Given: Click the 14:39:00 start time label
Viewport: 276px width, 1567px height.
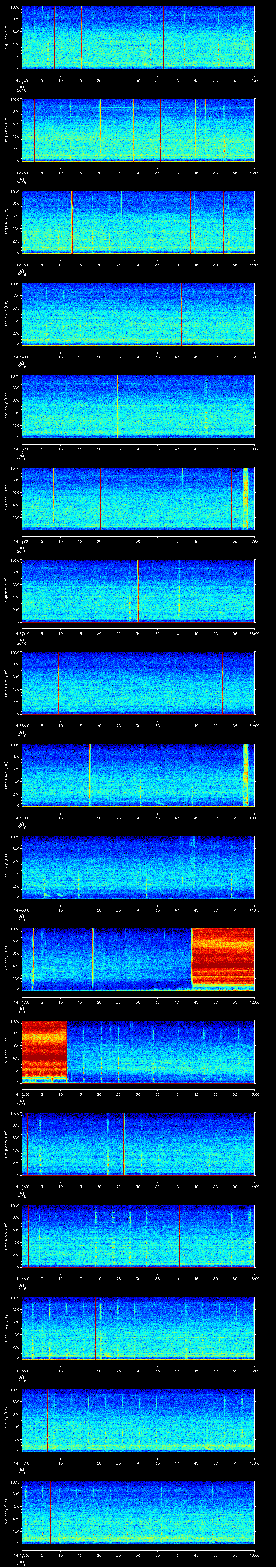Looking at the screenshot, I should point(22,818).
